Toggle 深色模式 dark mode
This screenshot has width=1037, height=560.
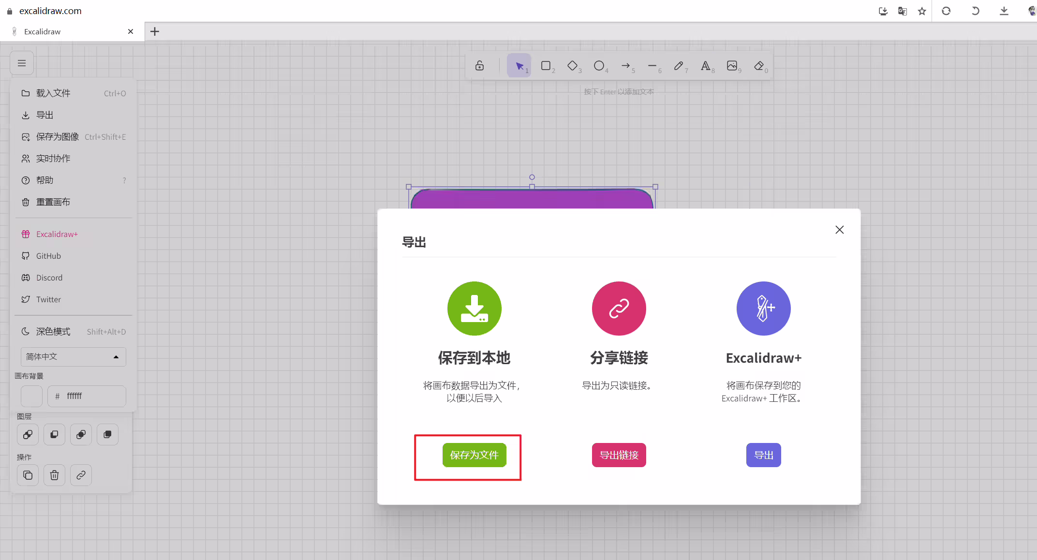pos(74,332)
